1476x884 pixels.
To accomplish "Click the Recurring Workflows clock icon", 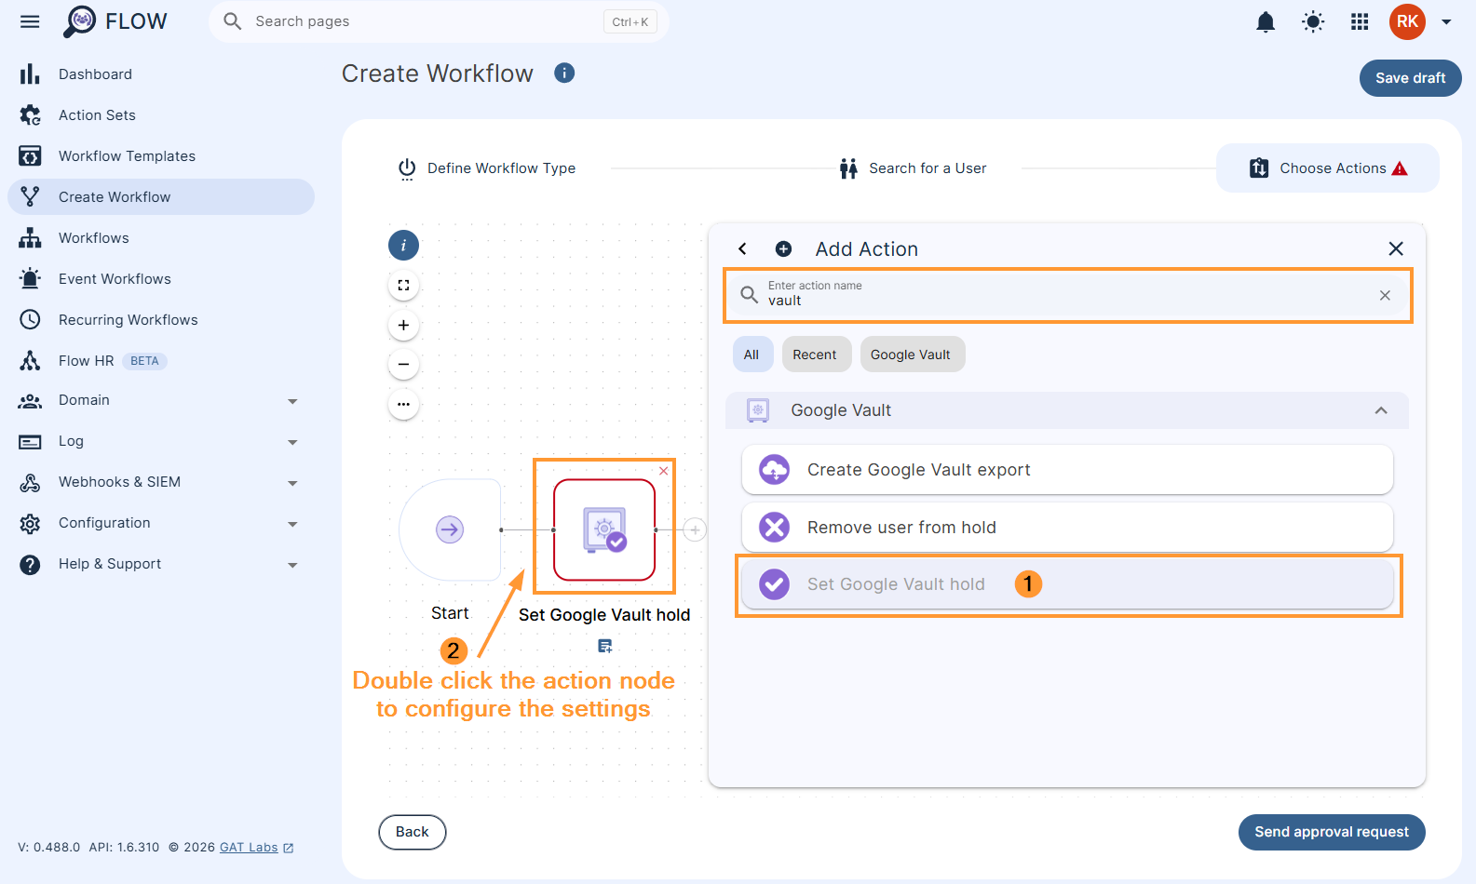I will [x=30, y=320].
